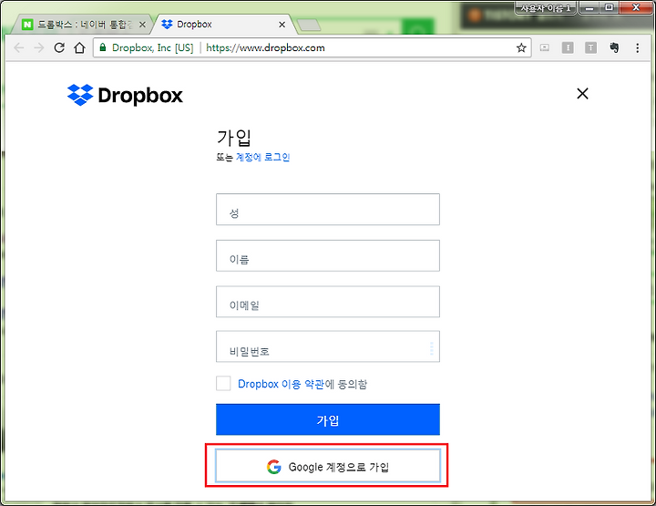Click the blue 가입 button

(328, 419)
